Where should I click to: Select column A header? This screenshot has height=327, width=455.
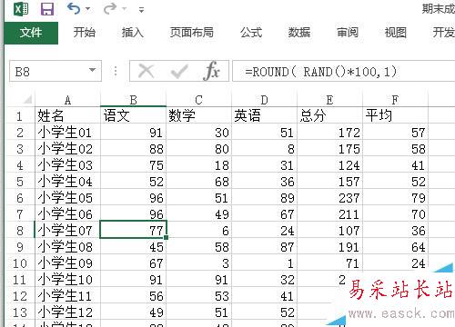click(67, 100)
